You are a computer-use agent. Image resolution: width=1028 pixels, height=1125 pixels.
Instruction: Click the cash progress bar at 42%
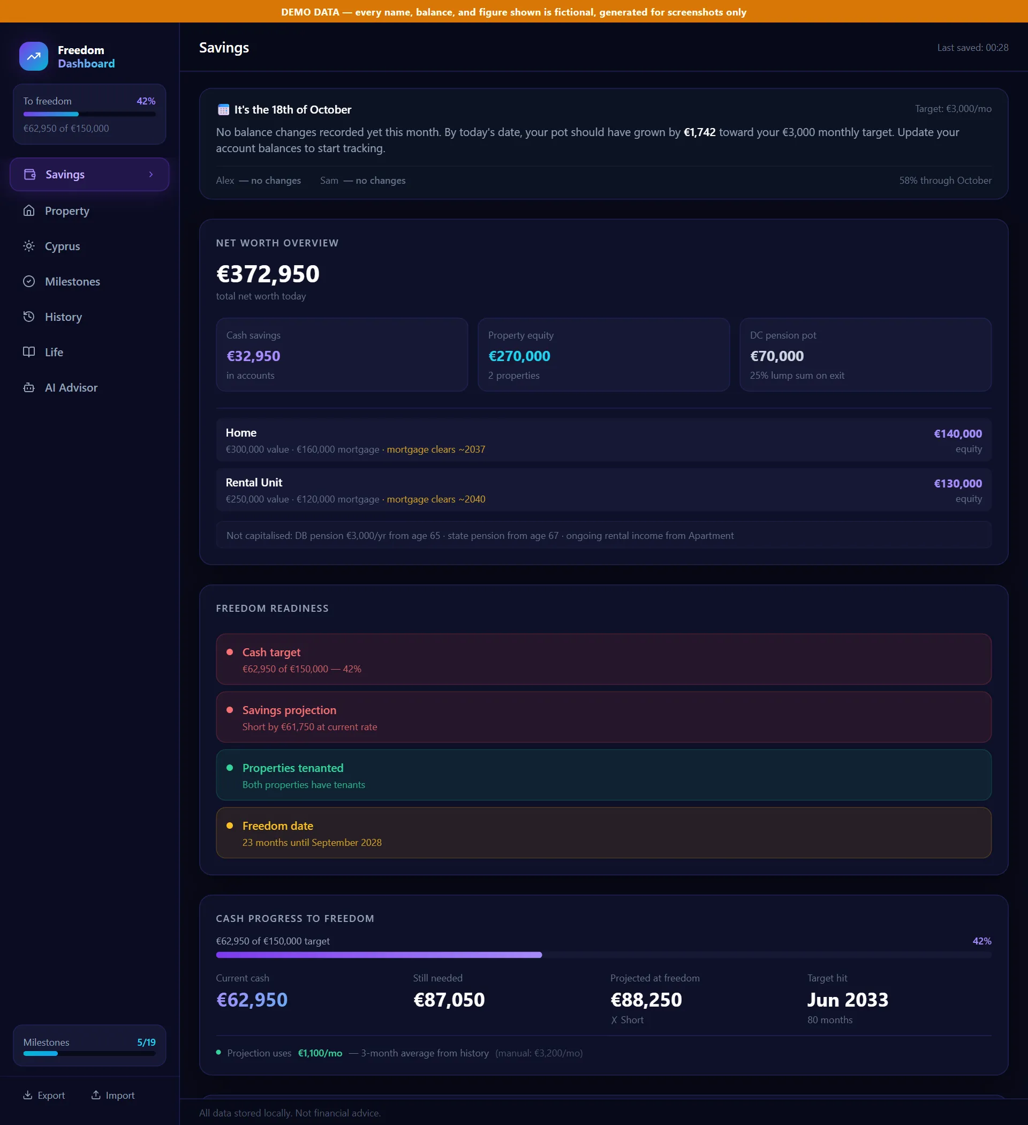click(x=603, y=955)
